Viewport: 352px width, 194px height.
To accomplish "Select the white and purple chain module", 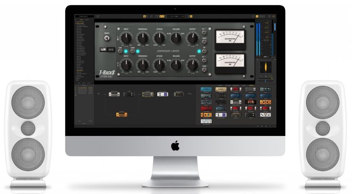I will tap(162, 94).
